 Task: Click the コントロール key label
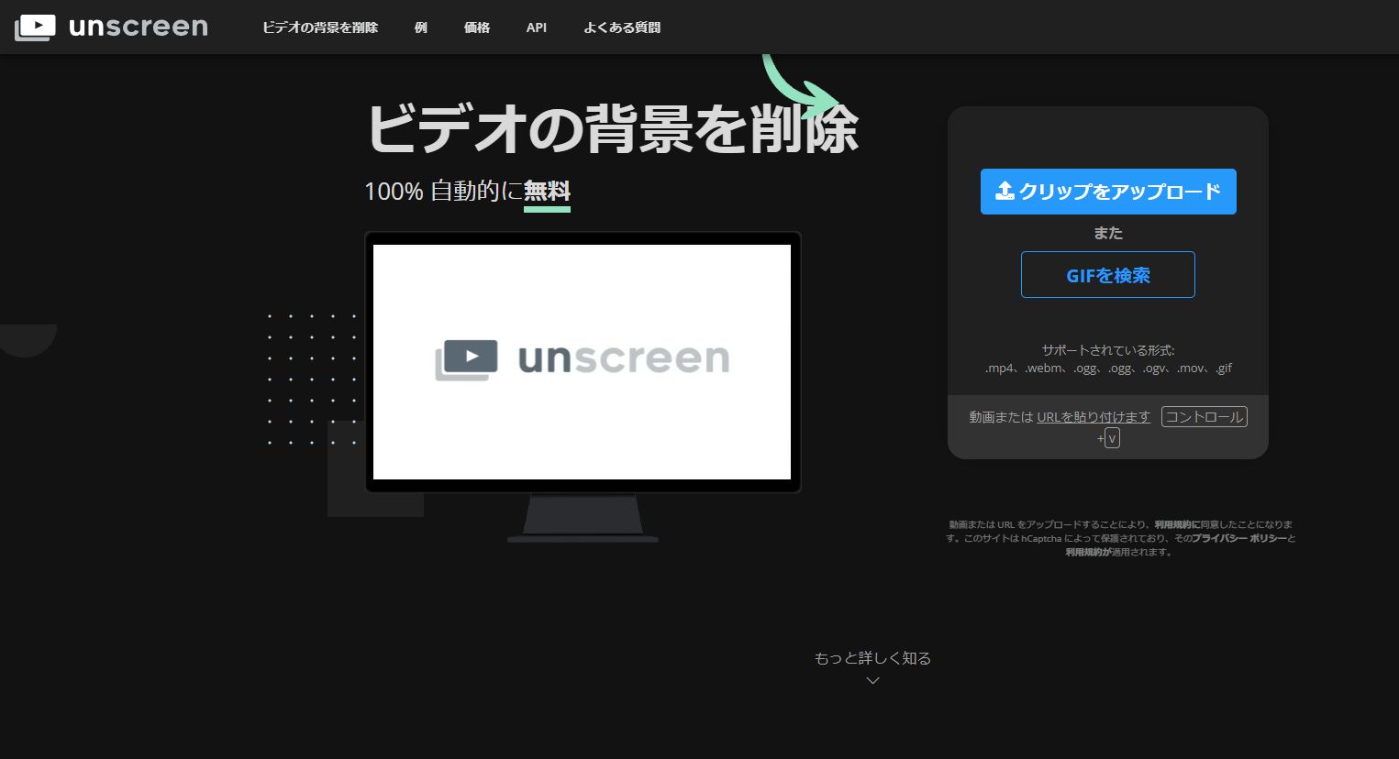[1205, 417]
